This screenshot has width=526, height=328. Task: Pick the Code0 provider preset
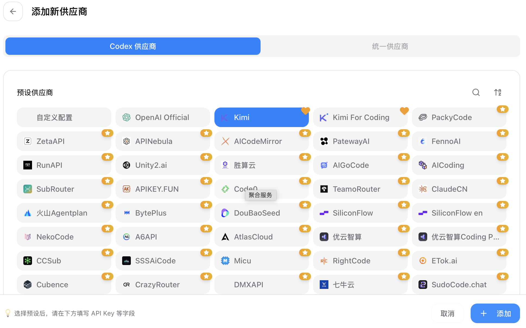[262, 189]
